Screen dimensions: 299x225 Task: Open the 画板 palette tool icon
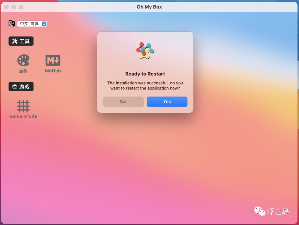click(x=23, y=60)
